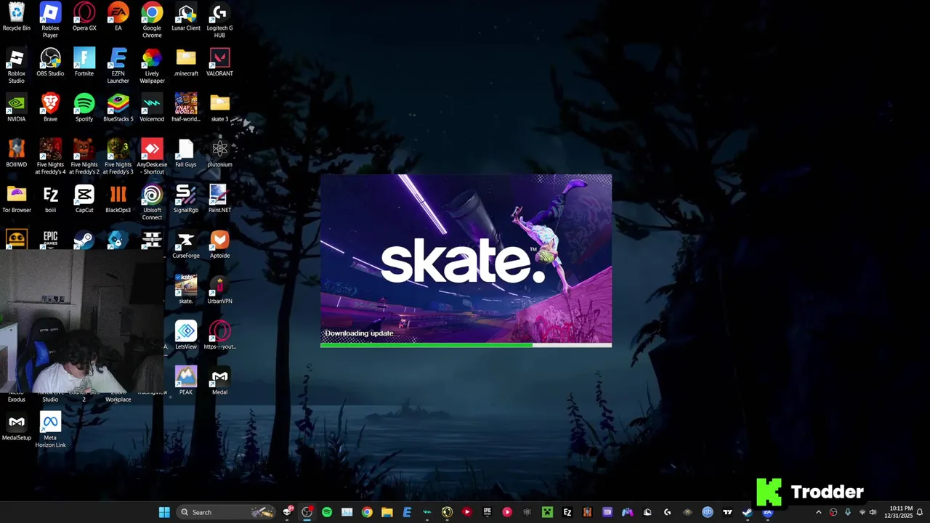The width and height of the screenshot is (930, 523).
Task: Open the Brave browser desktop shortcut
Action: coord(50,108)
